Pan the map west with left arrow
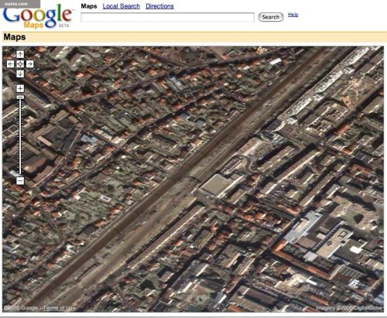 pyautogui.click(x=10, y=64)
